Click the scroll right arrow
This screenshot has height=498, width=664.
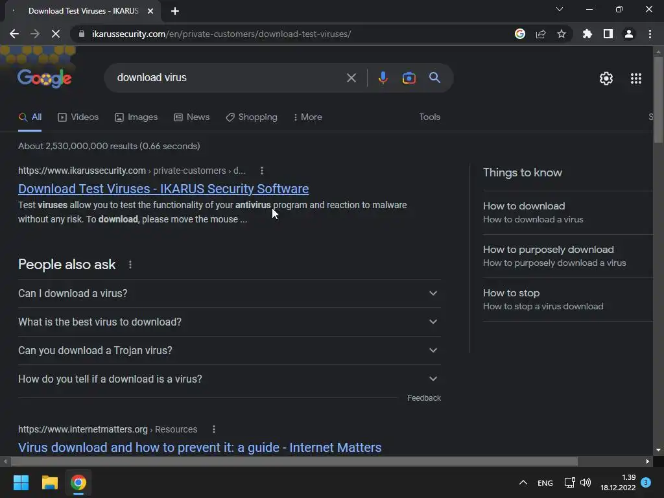tap(648, 461)
